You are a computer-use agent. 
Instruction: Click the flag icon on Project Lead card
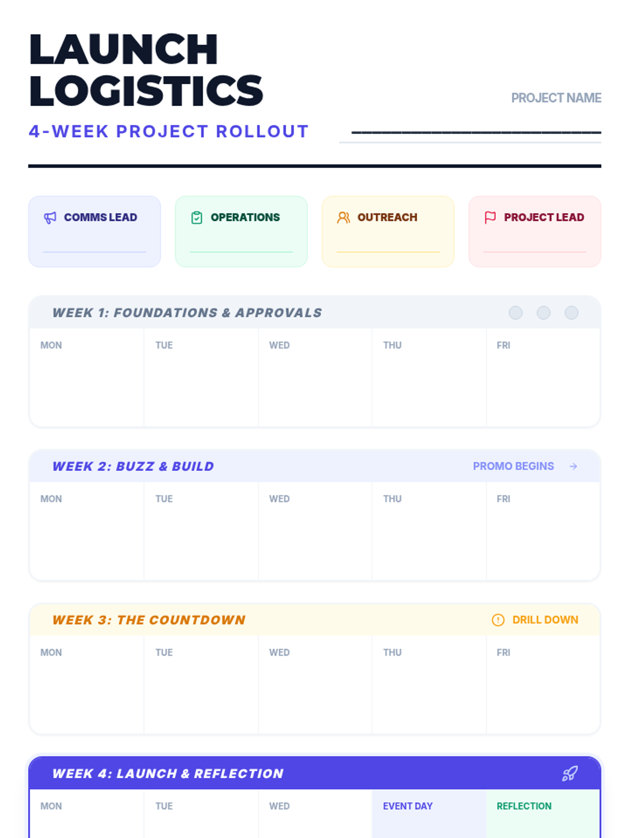[490, 217]
